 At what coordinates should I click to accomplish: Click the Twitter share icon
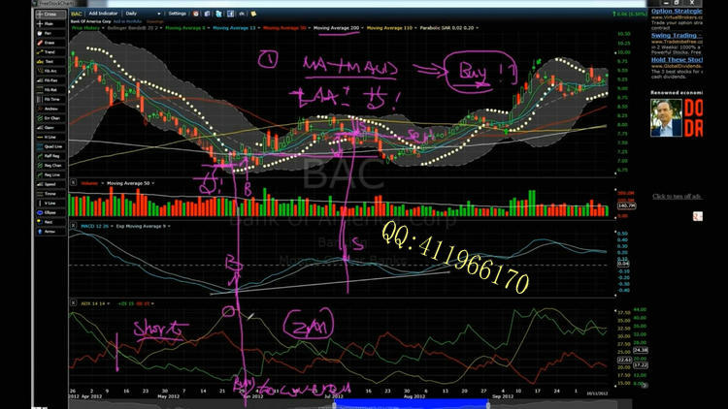coord(218,14)
